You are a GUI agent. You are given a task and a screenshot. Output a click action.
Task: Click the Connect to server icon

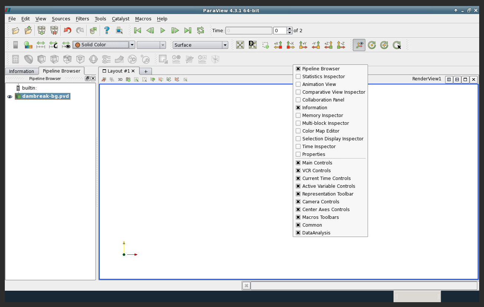pos(42,30)
